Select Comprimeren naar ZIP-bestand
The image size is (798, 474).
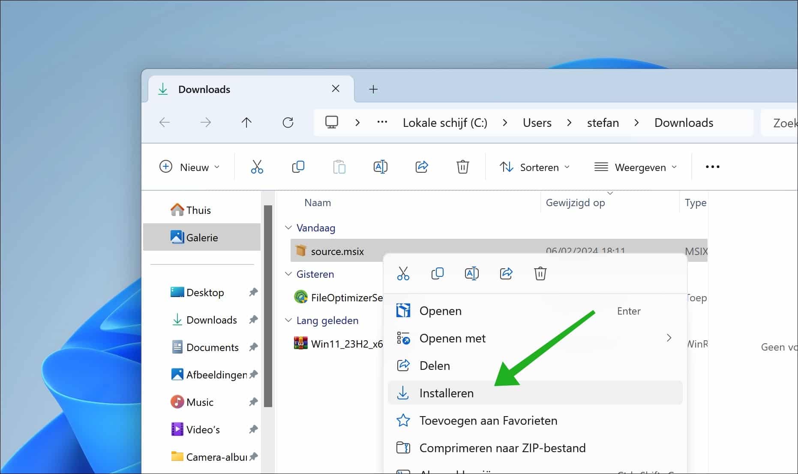[535, 448]
